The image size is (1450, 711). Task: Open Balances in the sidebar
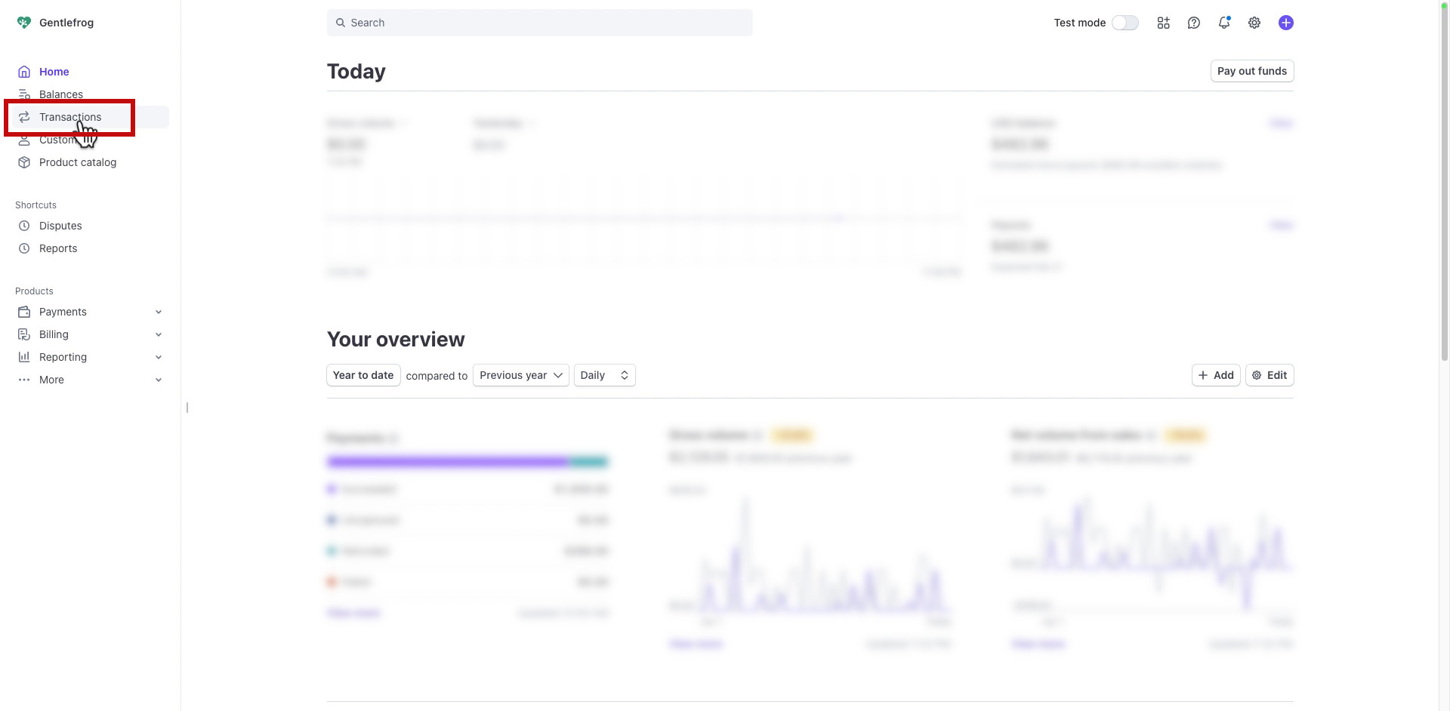[x=61, y=94]
